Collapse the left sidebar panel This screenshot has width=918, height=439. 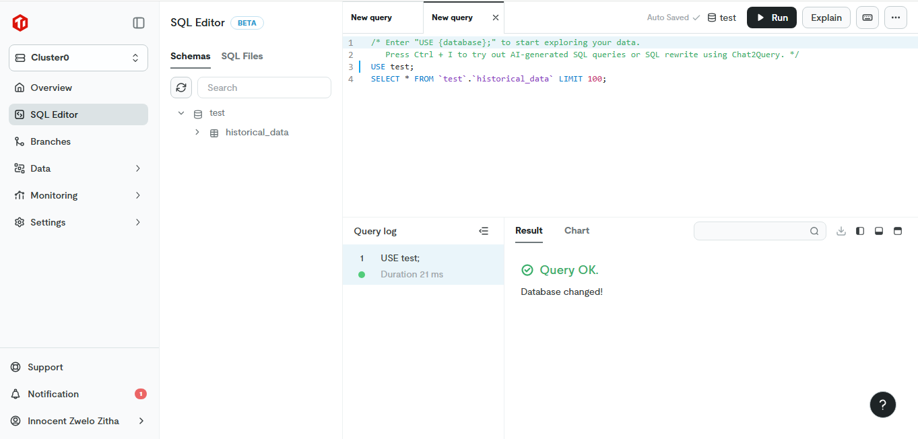[139, 23]
